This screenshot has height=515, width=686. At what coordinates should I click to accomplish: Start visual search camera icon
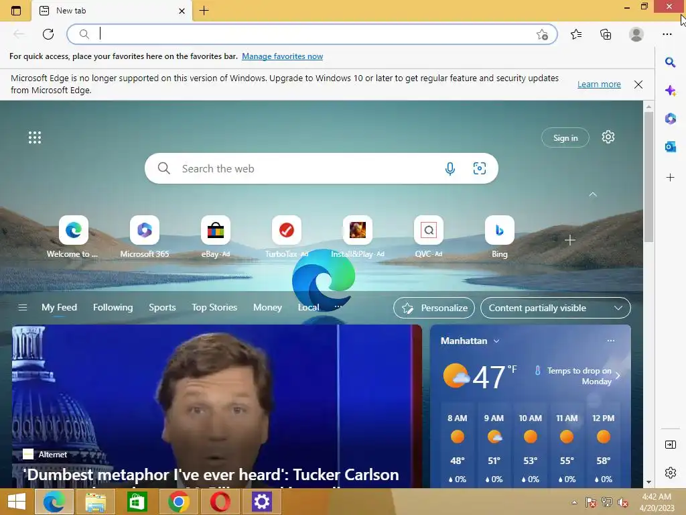click(480, 168)
